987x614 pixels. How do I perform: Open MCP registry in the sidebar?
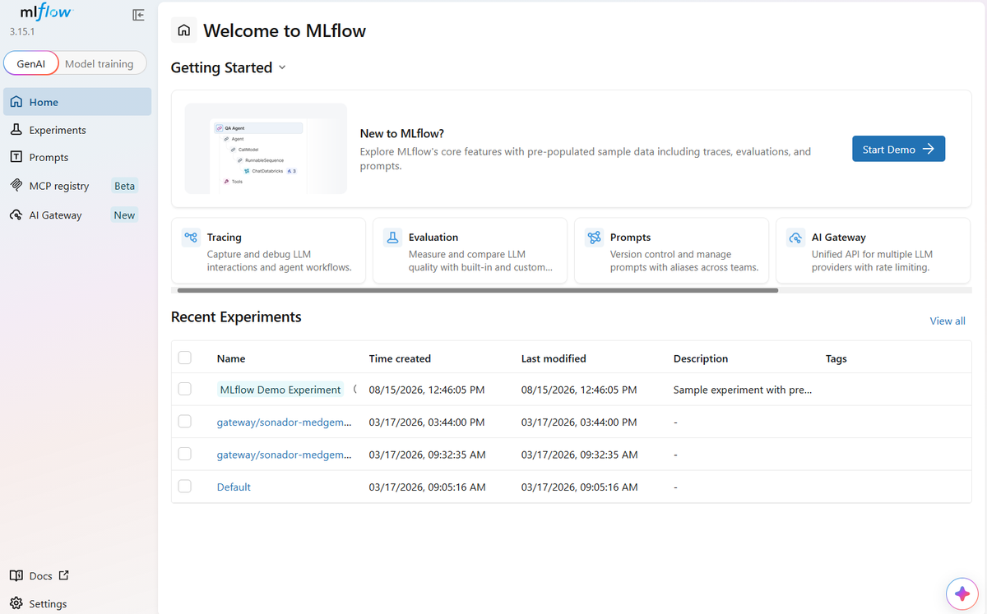(x=77, y=186)
